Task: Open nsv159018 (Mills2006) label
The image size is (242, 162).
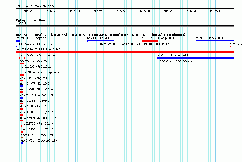Action: (37, 89)
